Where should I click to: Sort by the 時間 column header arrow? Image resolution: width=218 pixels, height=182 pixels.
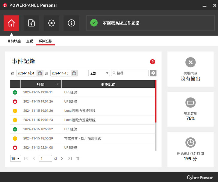[x=57, y=84]
